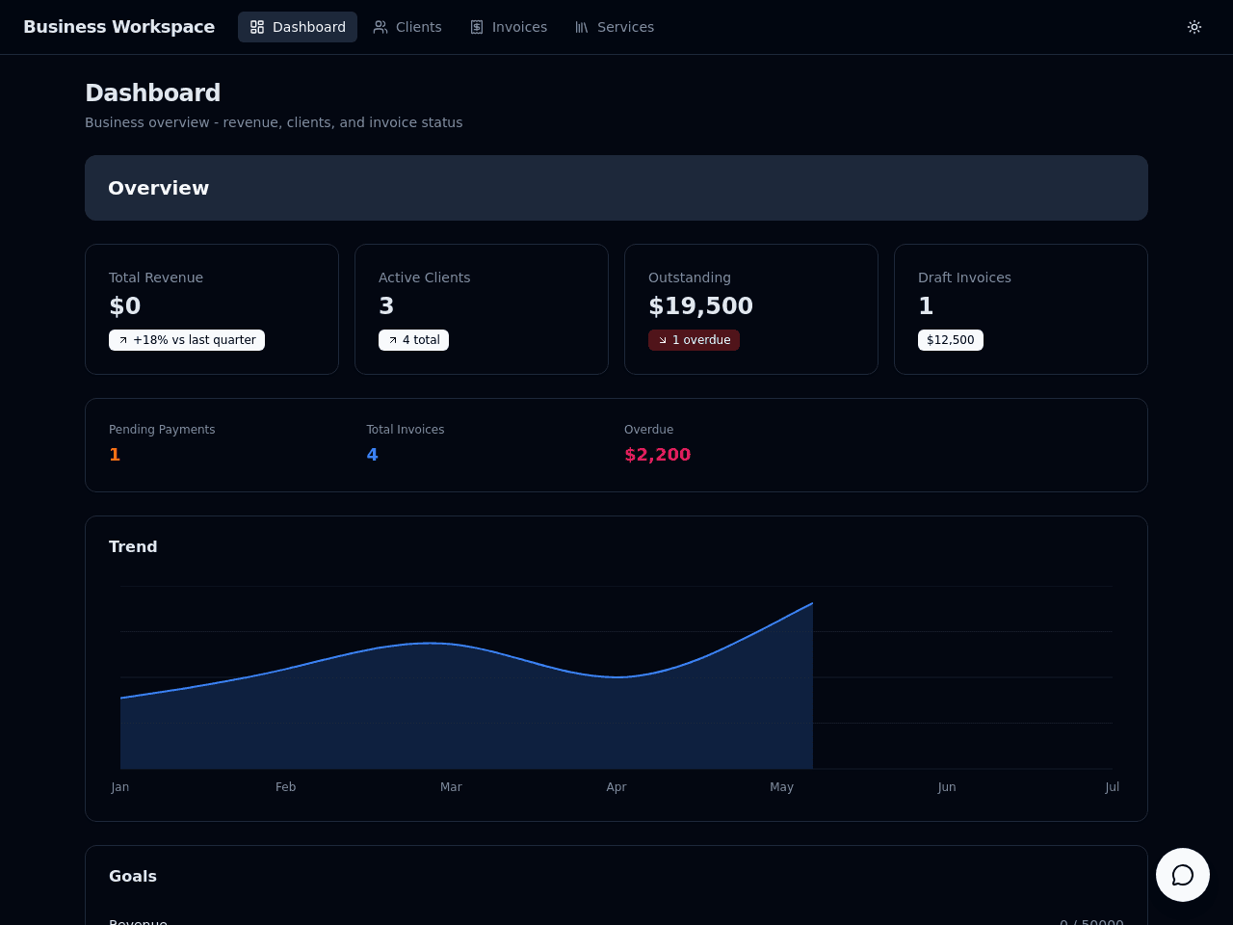Click the 'Apr' axis label

(616, 787)
